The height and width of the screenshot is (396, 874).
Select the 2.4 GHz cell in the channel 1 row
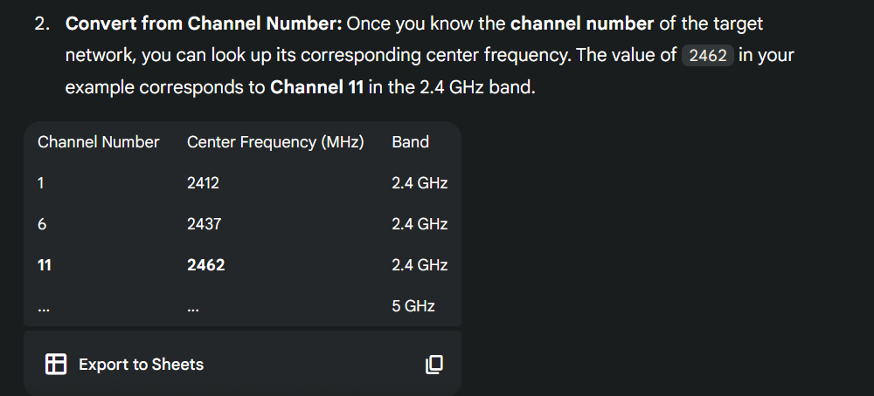click(420, 183)
